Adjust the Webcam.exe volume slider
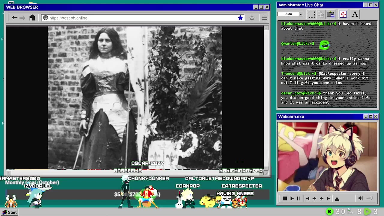This screenshot has height=216, width=384. 370,198
